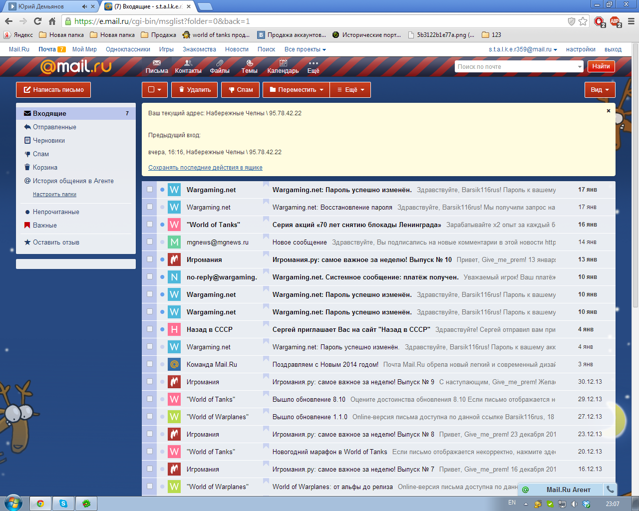
Task: Open Игры in the top navigation
Action: pos(166,49)
